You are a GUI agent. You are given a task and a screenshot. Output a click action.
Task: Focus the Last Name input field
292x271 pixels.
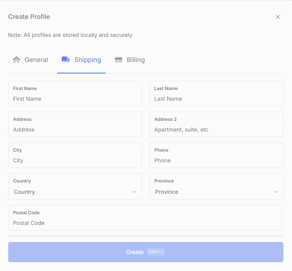(216, 93)
